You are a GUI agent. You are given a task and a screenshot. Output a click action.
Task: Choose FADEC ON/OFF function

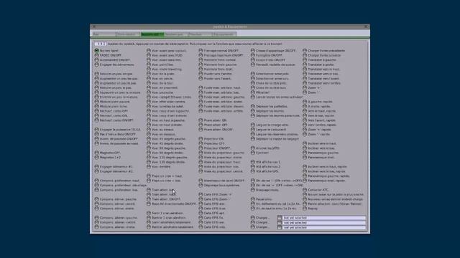pos(96,55)
